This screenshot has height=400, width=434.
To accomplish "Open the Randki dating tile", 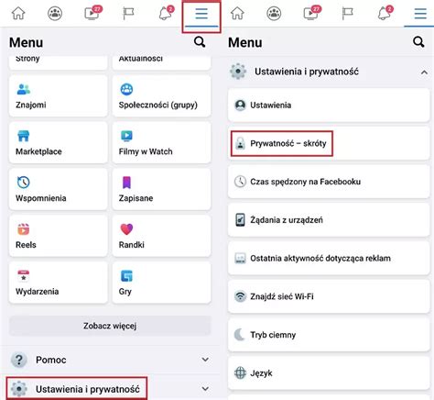I will pos(161,236).
